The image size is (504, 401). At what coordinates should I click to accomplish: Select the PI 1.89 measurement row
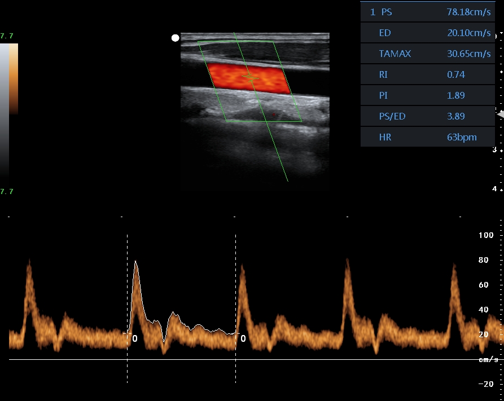pyautogui.click(x=428, y=95)
